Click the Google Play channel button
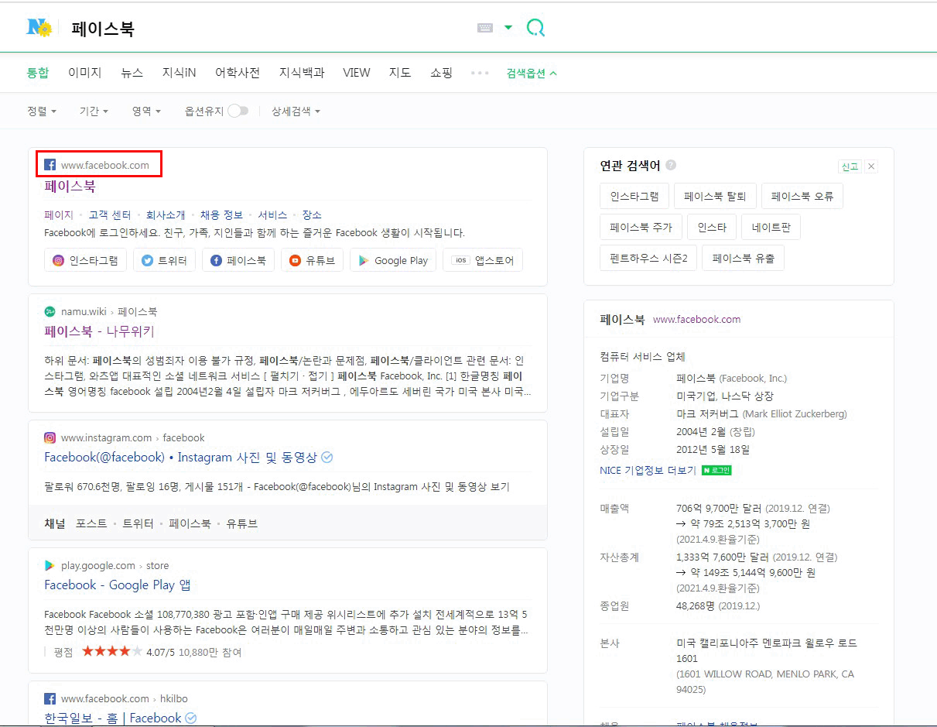Viewport: 937px width, 727px height. click(x=393, y=260)
